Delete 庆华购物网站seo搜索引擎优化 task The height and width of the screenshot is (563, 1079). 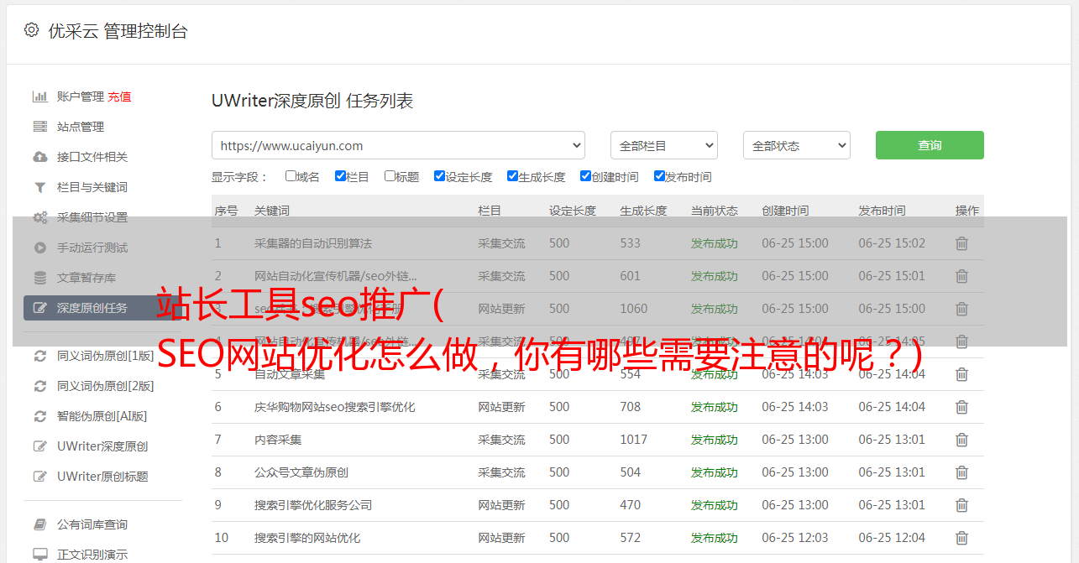[x=961, y=407]
